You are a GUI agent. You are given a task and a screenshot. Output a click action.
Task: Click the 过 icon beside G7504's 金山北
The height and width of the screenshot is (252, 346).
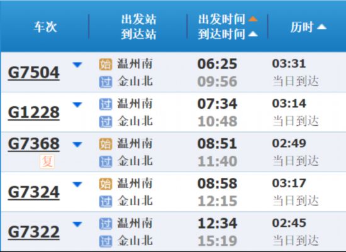click(x=106, y=82)
